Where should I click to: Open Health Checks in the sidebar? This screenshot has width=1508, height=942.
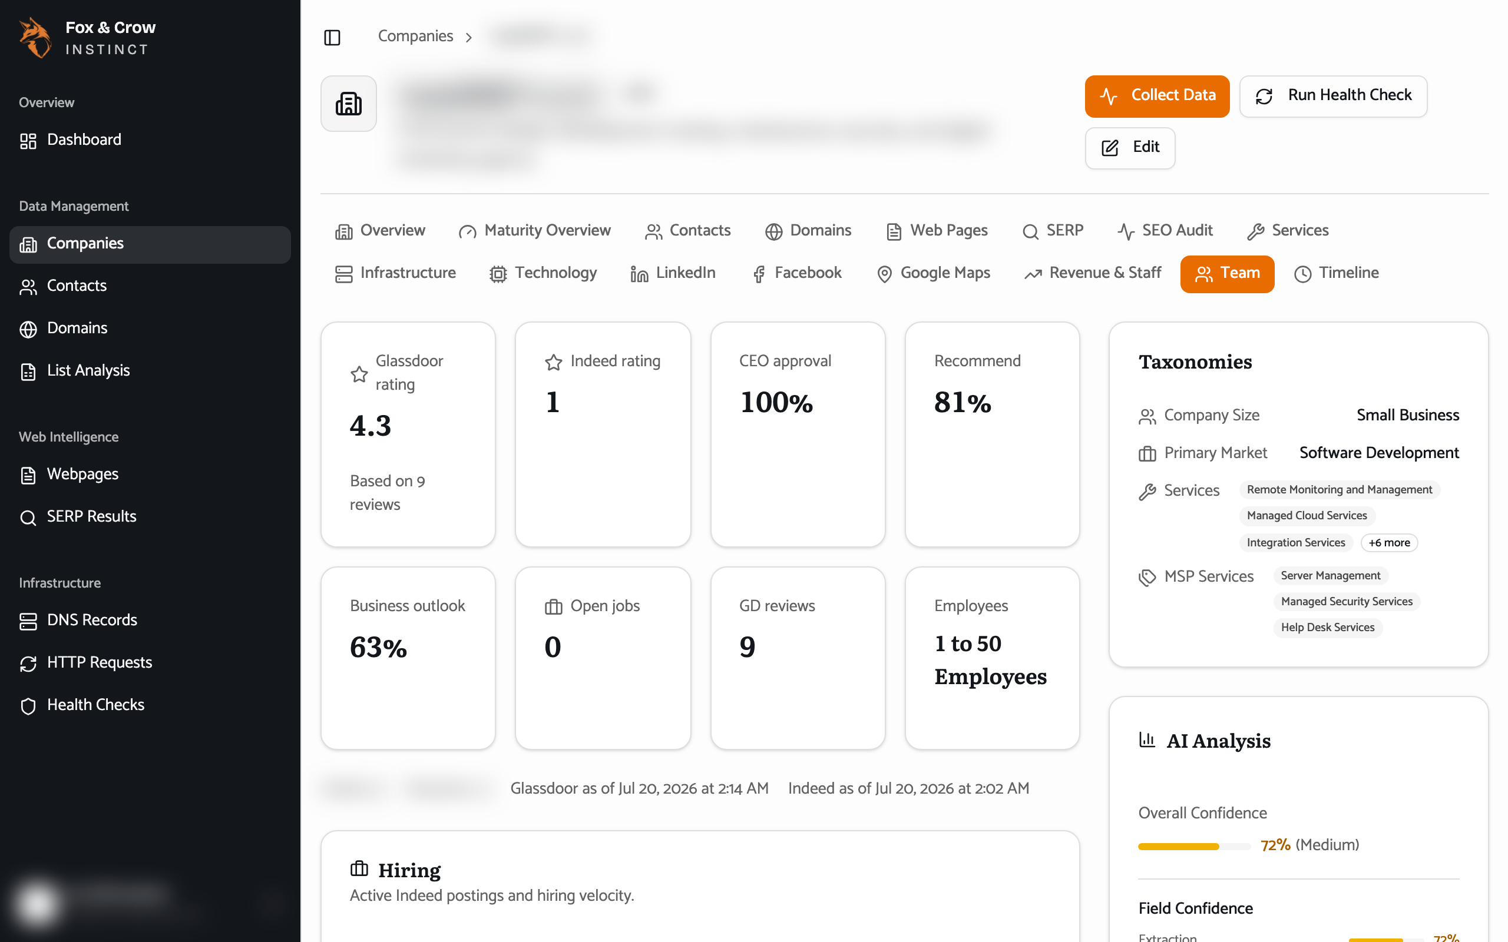click(x=150, y=705)
